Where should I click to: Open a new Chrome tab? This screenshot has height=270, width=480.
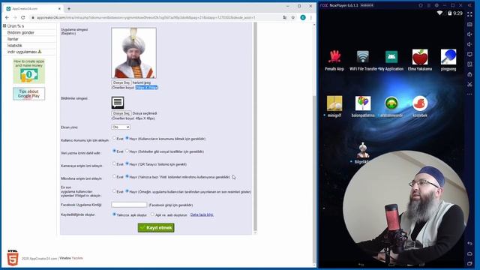pyautogui.click(x=69, y=8)
